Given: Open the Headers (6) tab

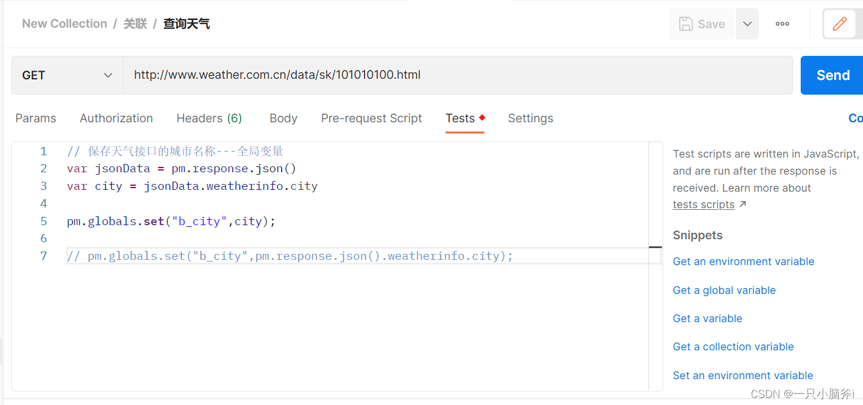Looking at the screenshot, I should coord(209,118).
